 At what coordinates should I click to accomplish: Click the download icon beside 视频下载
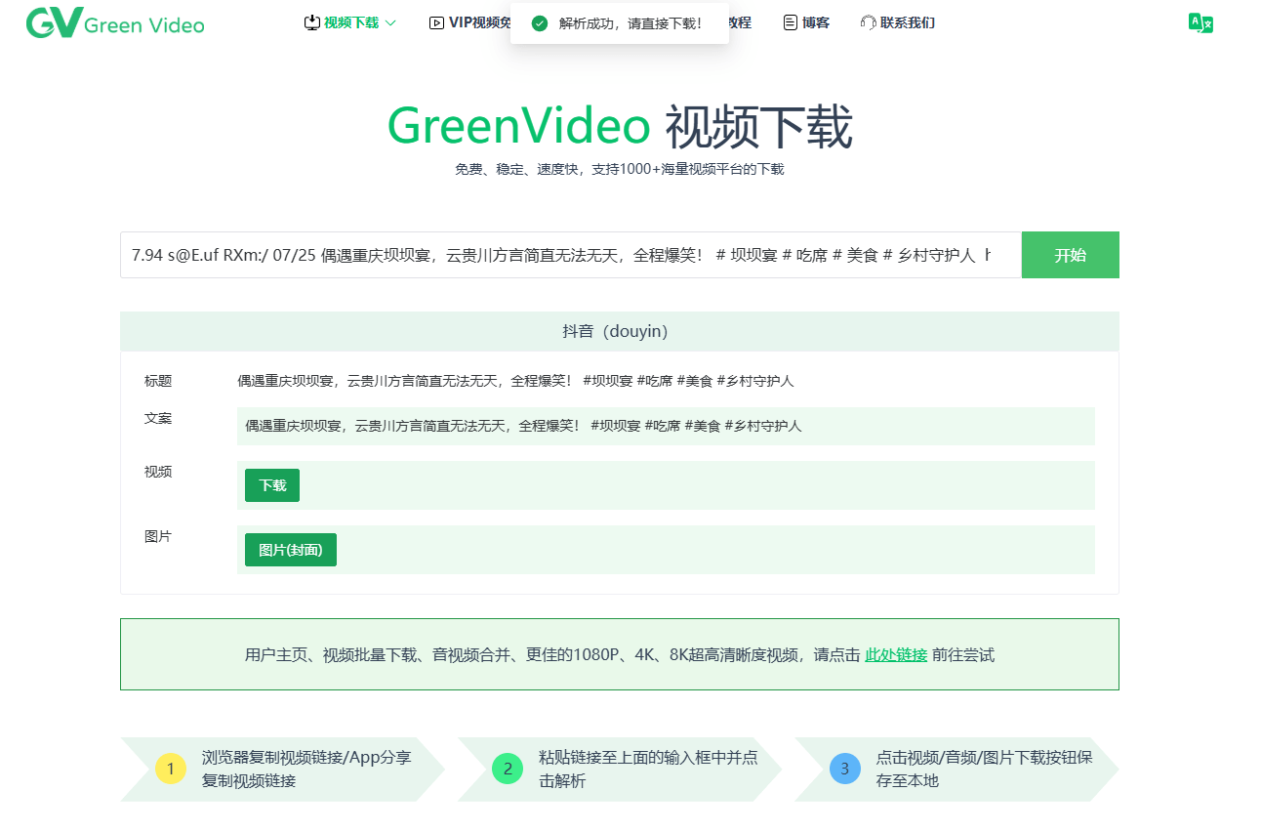[x=311, y=21]
